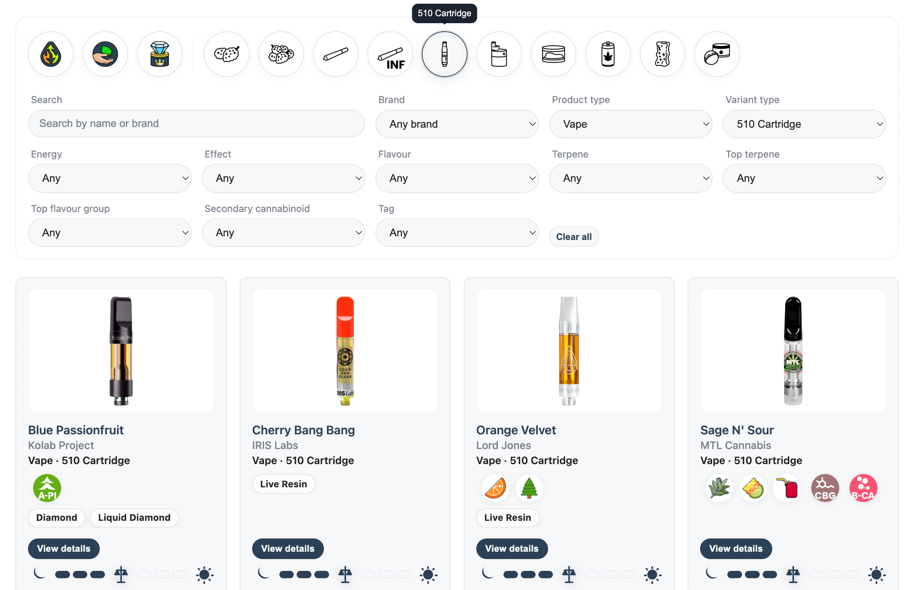
Task: View details for Sage N' Sour
Action: click(736, 548)
